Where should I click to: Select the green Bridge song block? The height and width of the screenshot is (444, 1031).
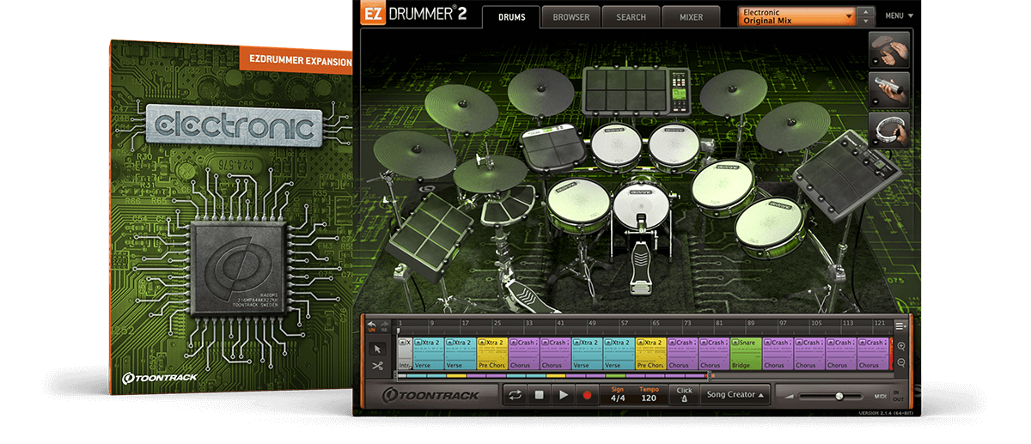[x=746, y=353]
